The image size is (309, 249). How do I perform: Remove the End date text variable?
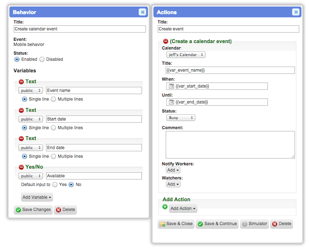[x=21, y=139]
